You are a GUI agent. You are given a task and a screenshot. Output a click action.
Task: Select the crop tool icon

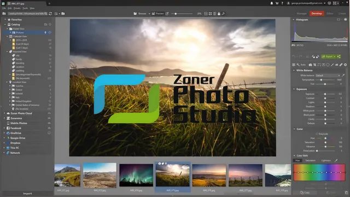[315, 65]
